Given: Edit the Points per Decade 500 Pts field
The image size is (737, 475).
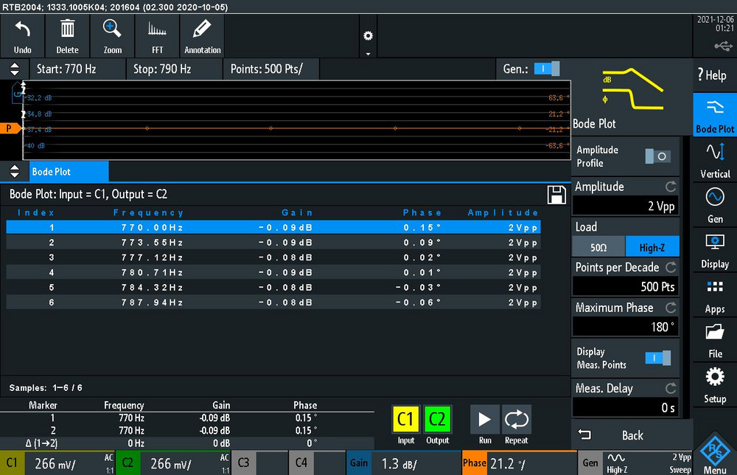Looking at the screenshot, I should coord(626,286).
